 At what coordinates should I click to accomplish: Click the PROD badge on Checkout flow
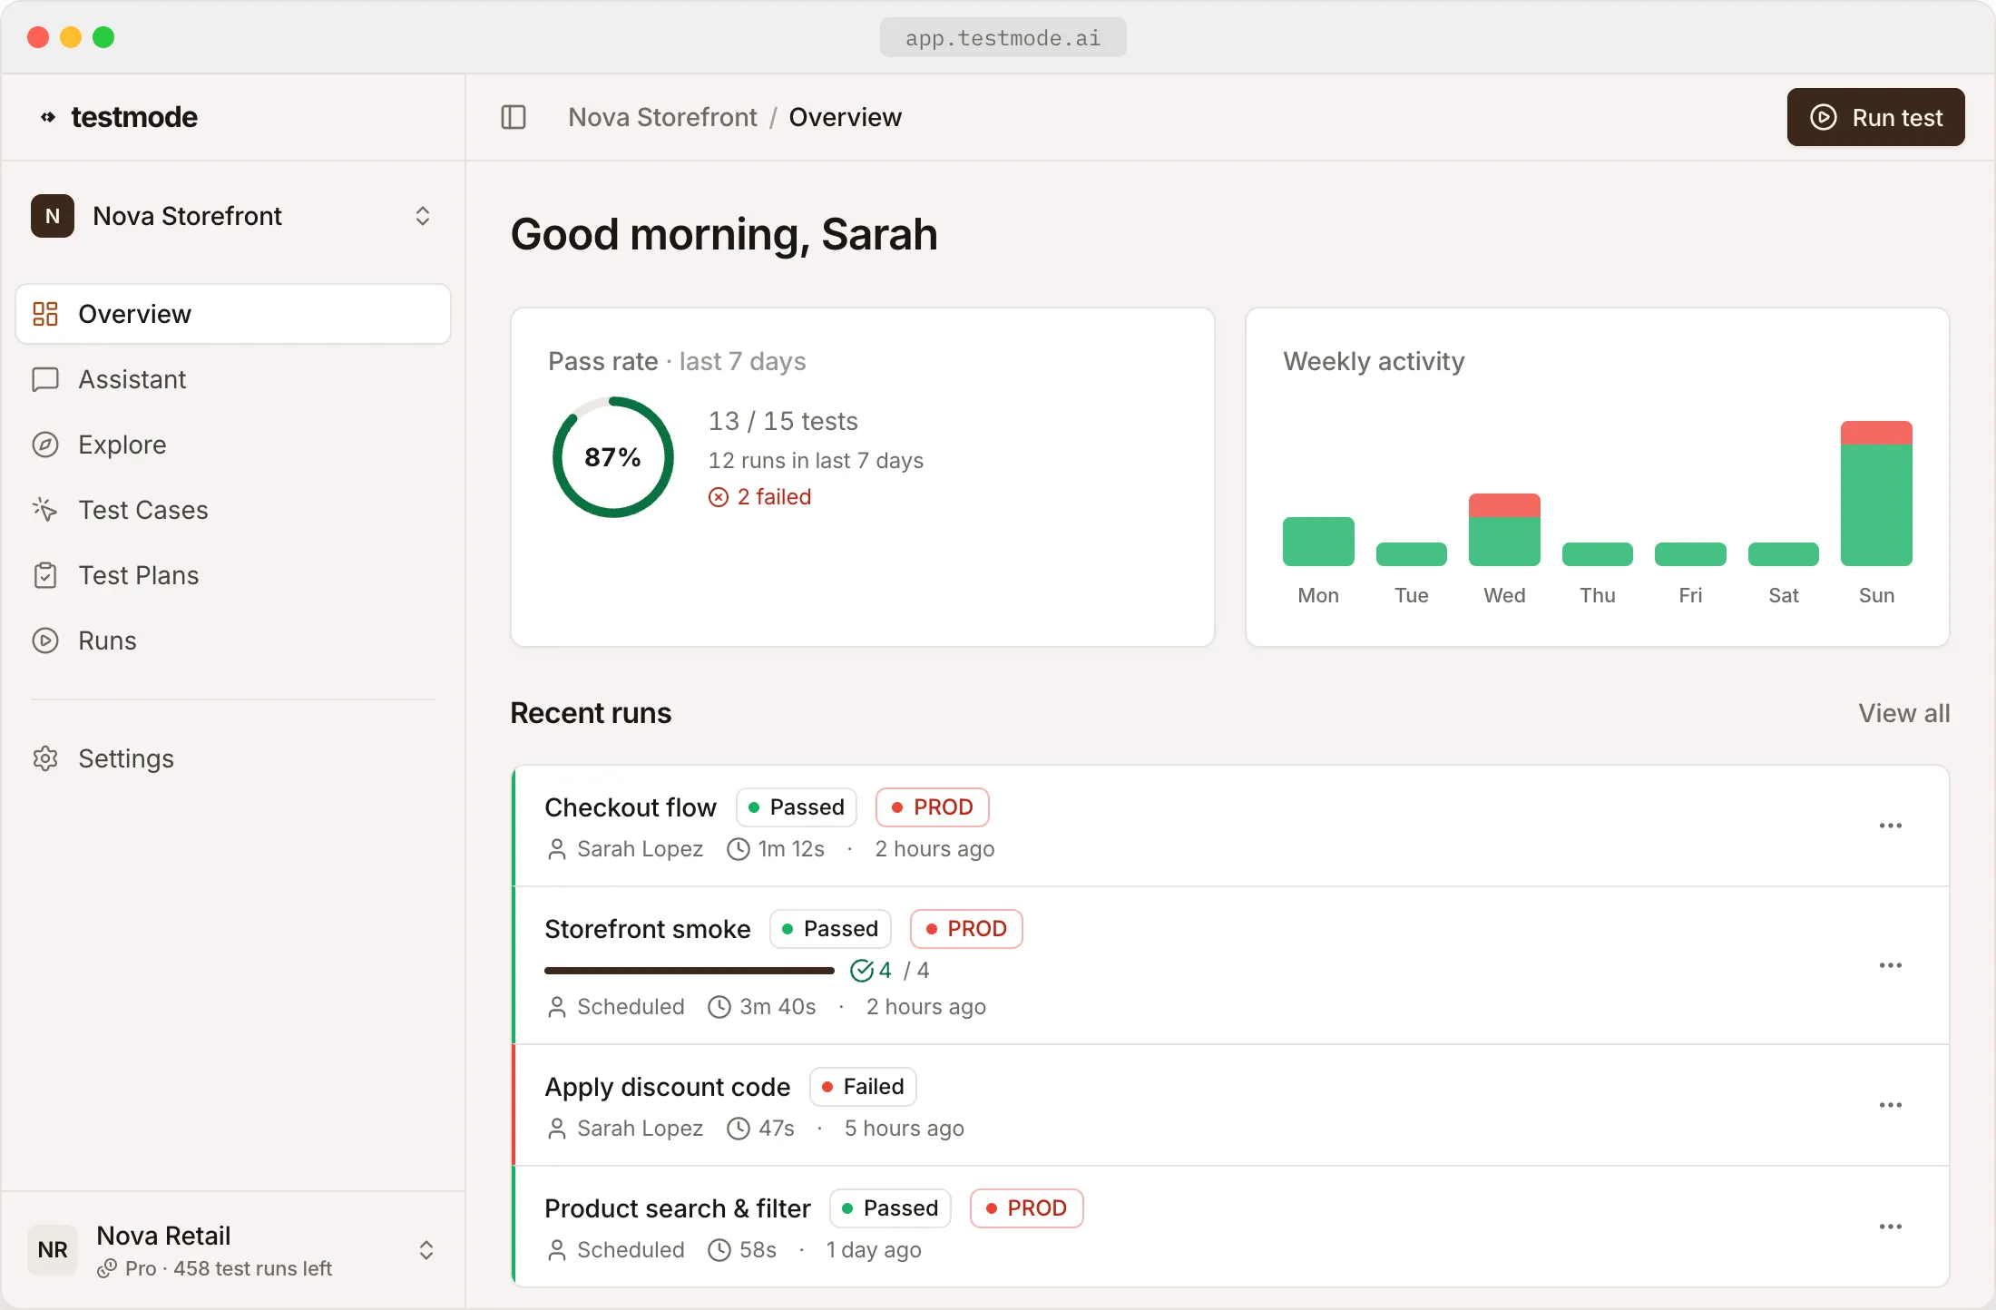(x=933, y=807)
